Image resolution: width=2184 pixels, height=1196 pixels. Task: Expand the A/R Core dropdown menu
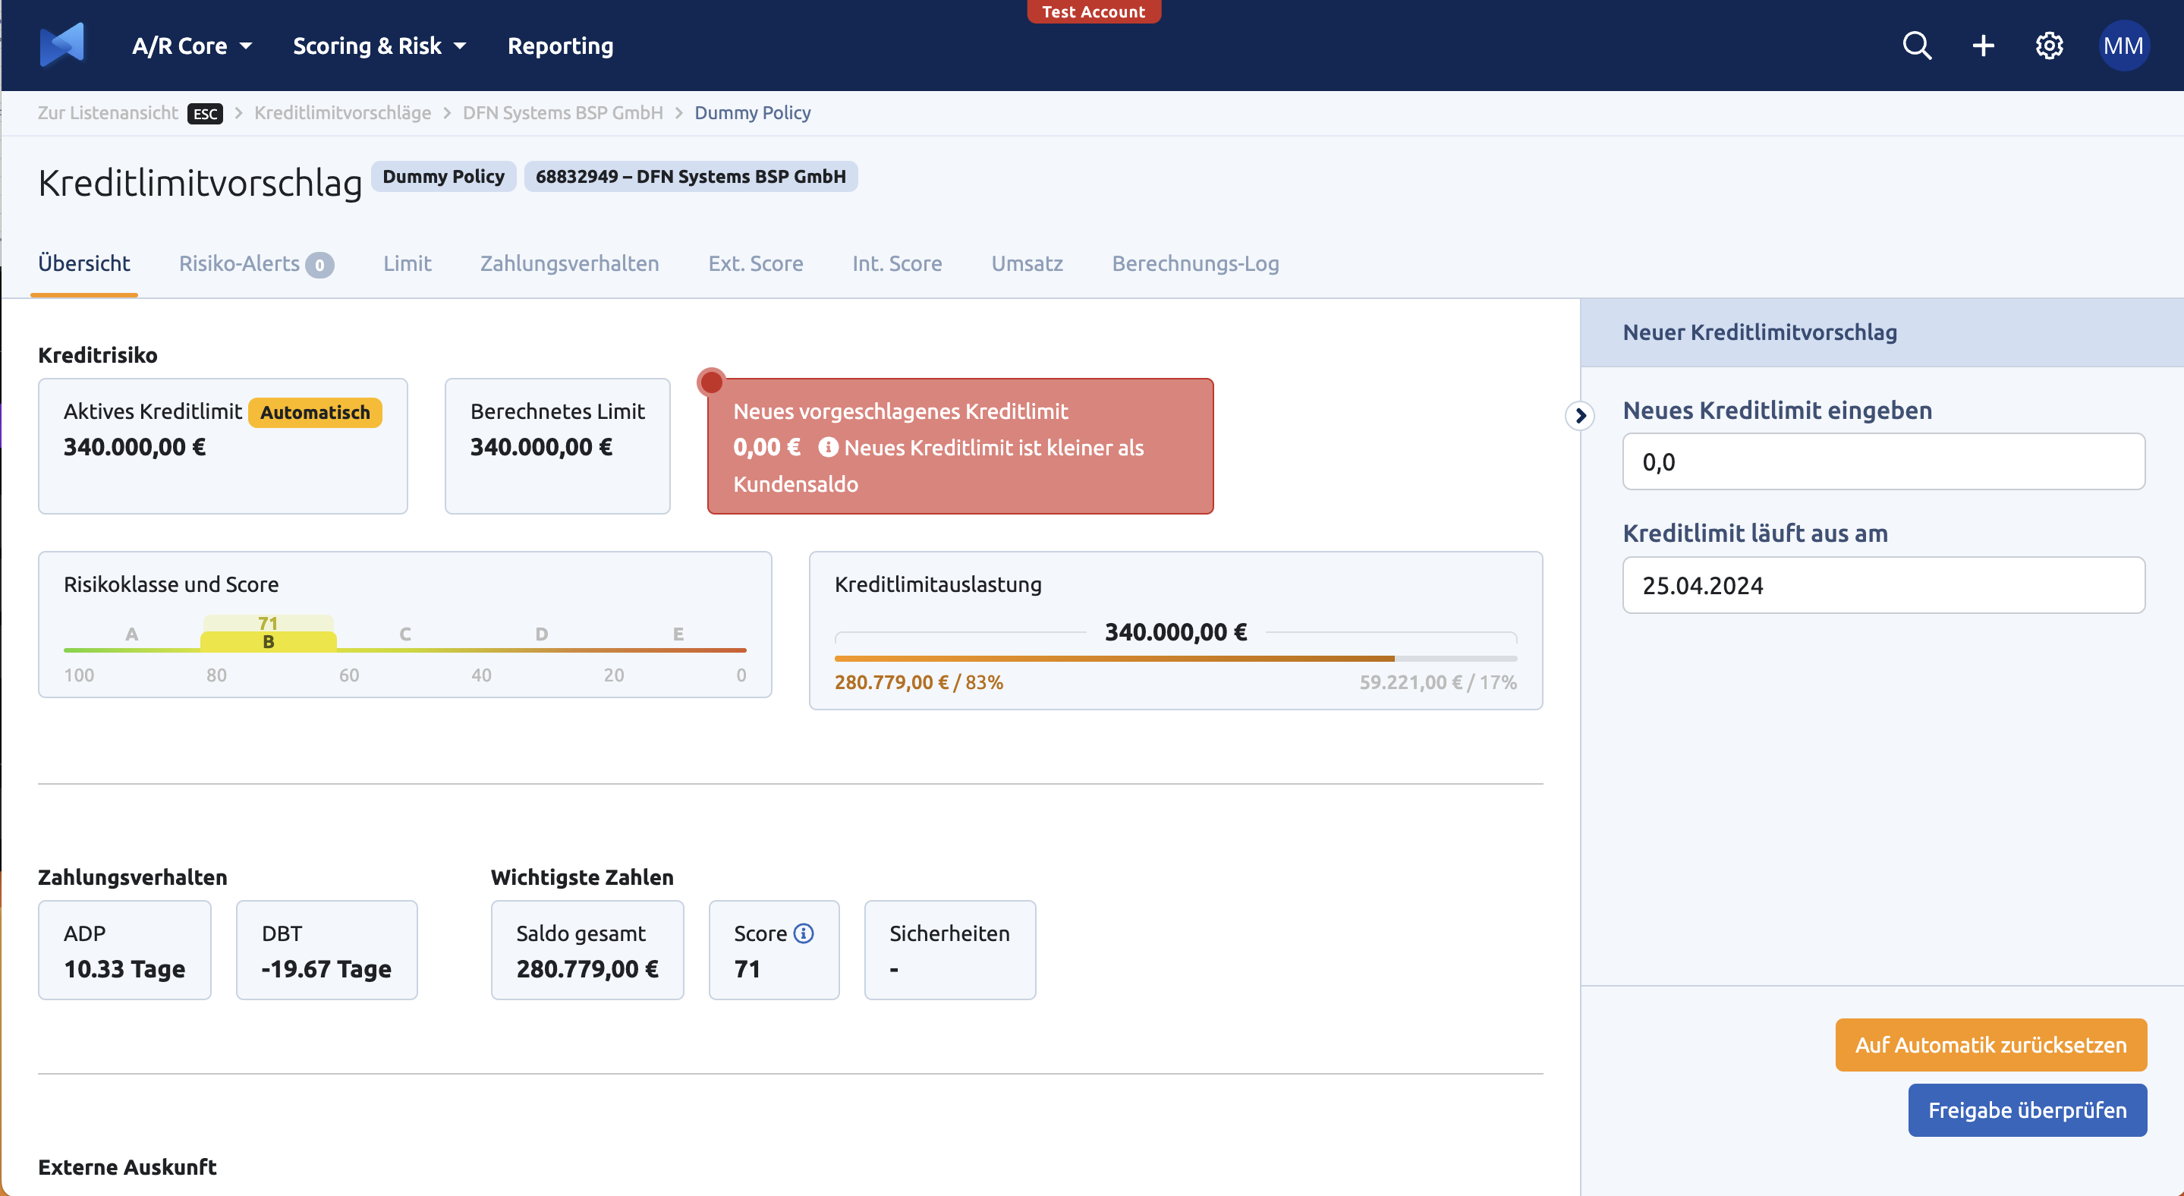click(x=191, y=46)
